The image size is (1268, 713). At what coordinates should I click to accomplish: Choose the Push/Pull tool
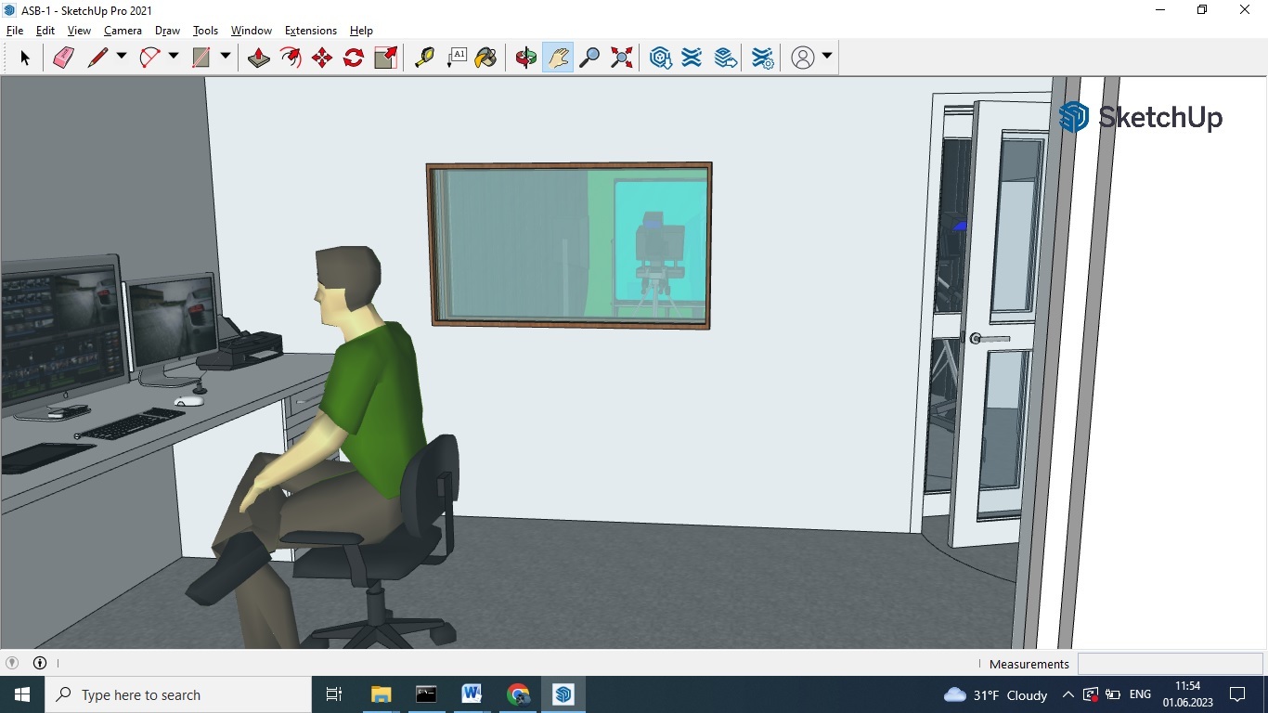click(x=259, y=58)
